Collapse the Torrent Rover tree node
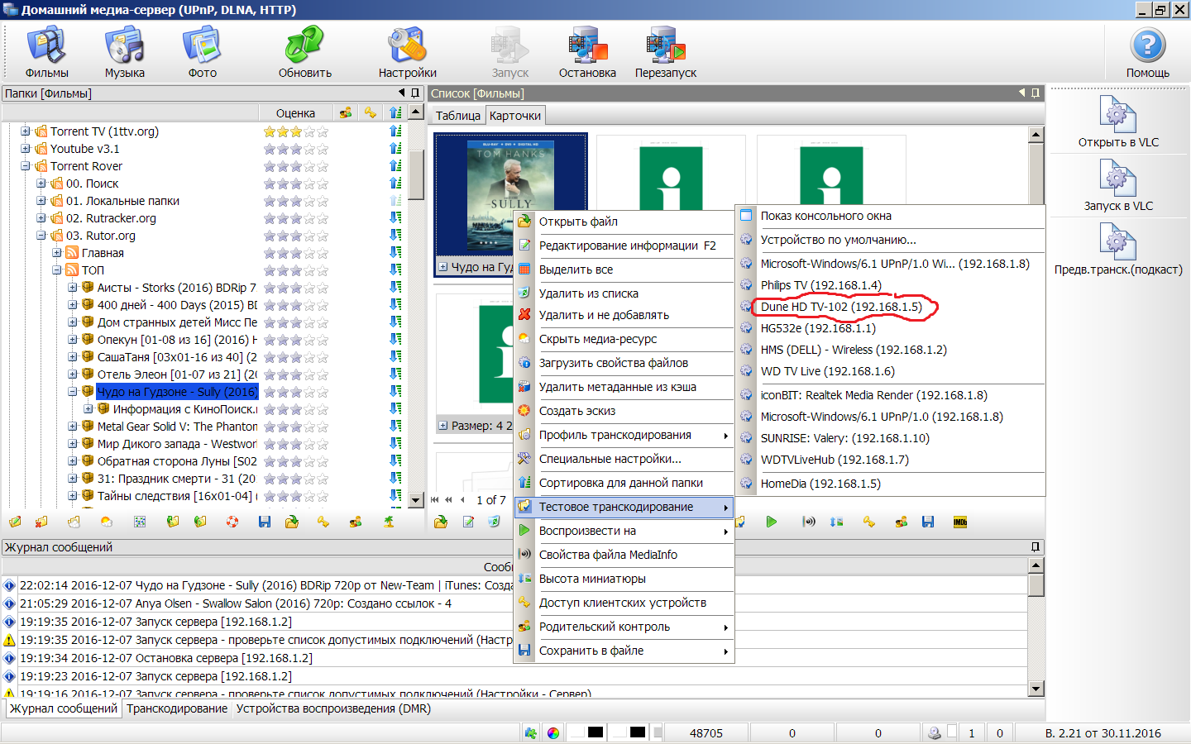 tap(26, 166)
